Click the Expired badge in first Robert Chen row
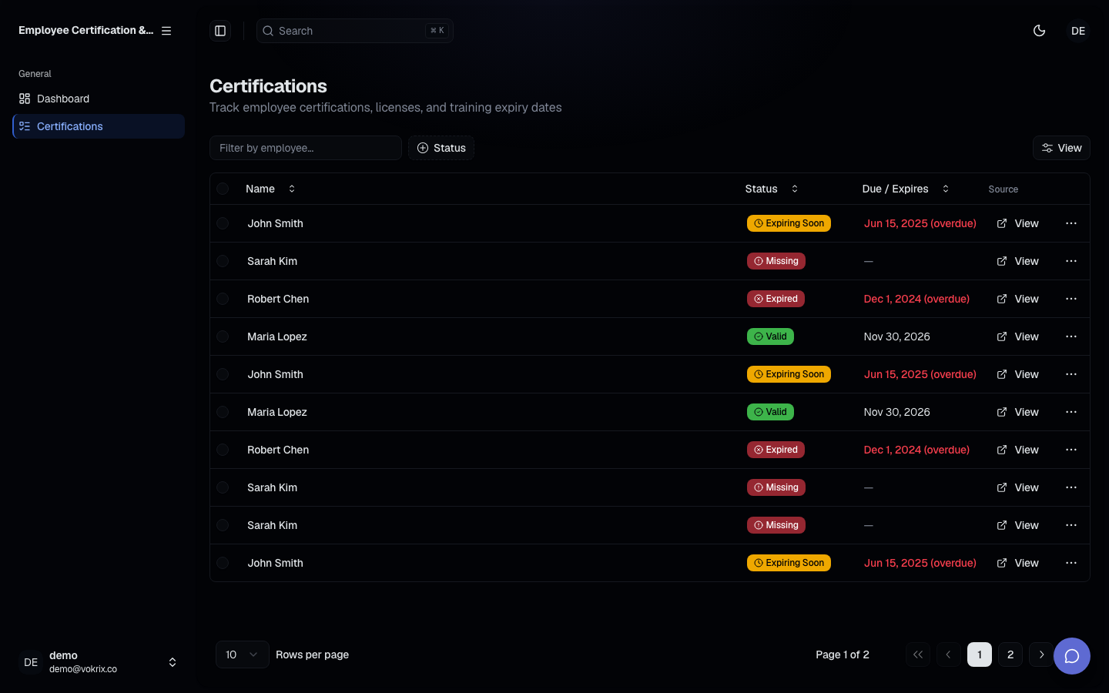1109x693 pixels. tap(776, 299)
